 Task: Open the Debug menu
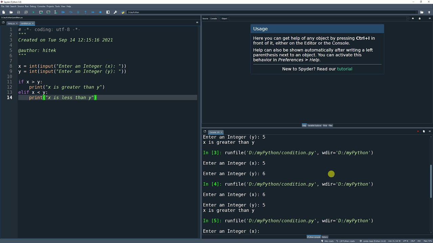[33, 6]
